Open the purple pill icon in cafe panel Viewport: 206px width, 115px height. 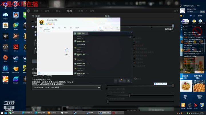pos(185,21)
